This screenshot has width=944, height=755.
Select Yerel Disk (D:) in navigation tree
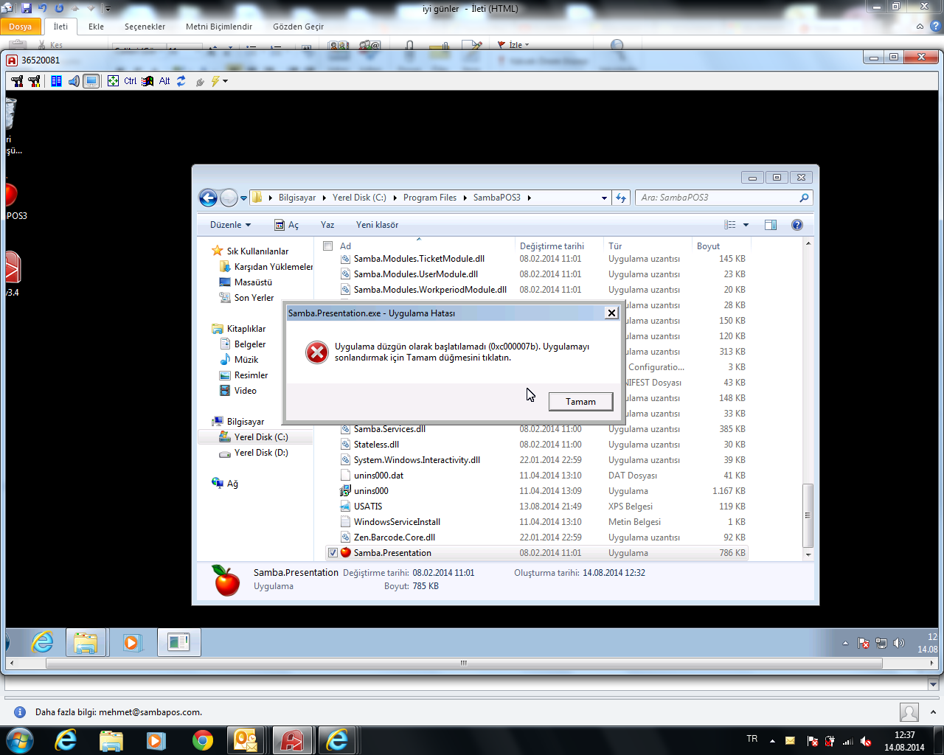pyautogui.click(x=260, y=453)
